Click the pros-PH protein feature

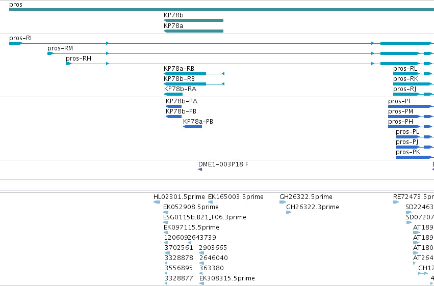coord(411,127)
